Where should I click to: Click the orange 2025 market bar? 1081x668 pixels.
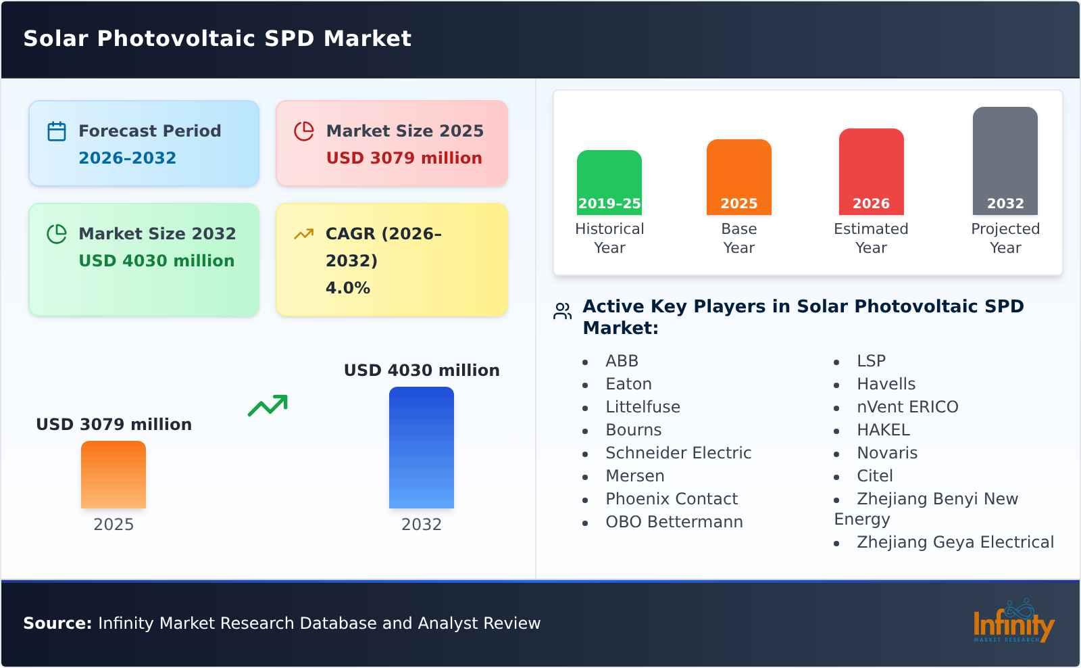pos(113,475)
